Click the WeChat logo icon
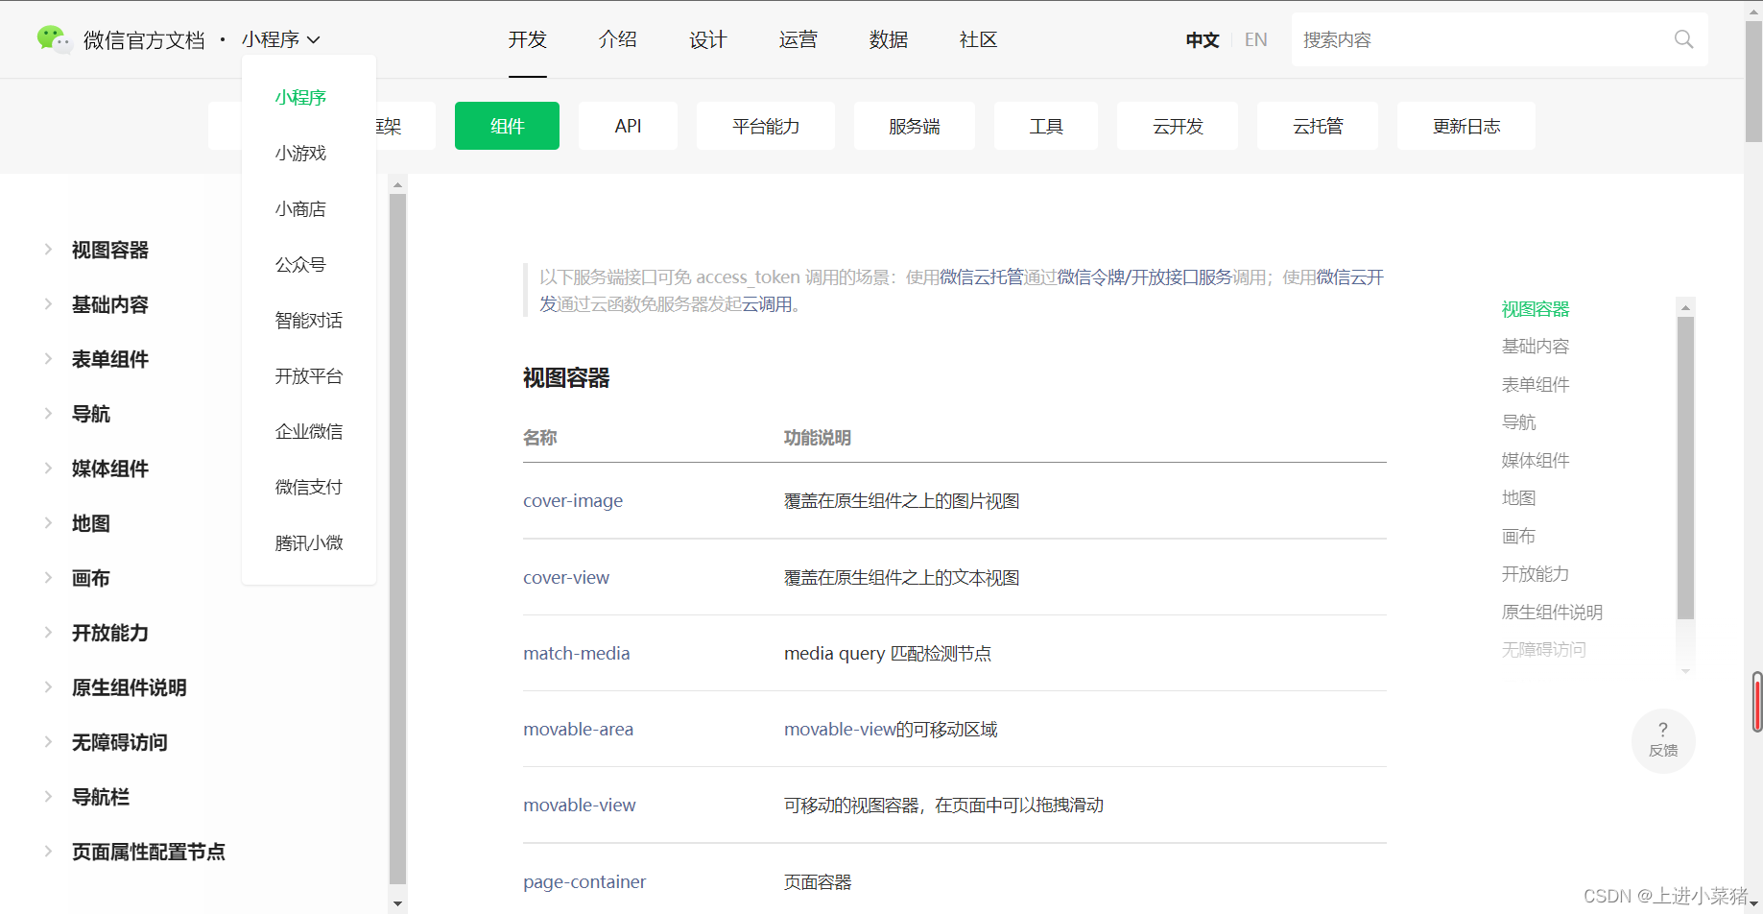 point(54,39)
